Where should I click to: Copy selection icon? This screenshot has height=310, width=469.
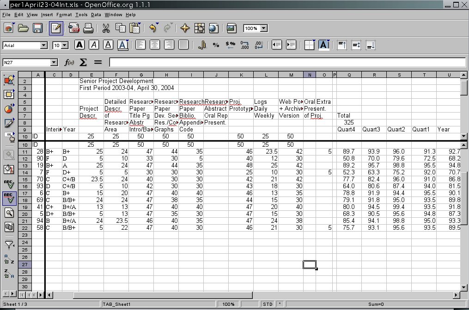(120, 29)
